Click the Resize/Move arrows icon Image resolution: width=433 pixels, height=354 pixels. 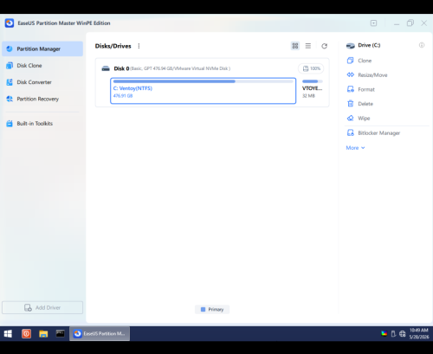coord(351,74)
